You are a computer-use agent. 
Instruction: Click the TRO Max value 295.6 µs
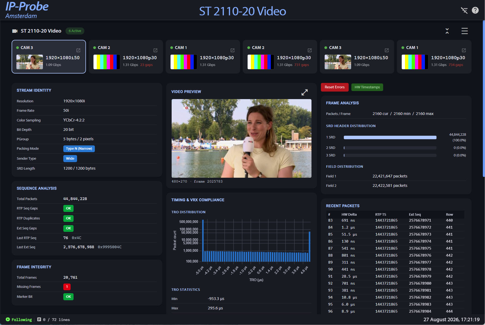tap(215, 308)
